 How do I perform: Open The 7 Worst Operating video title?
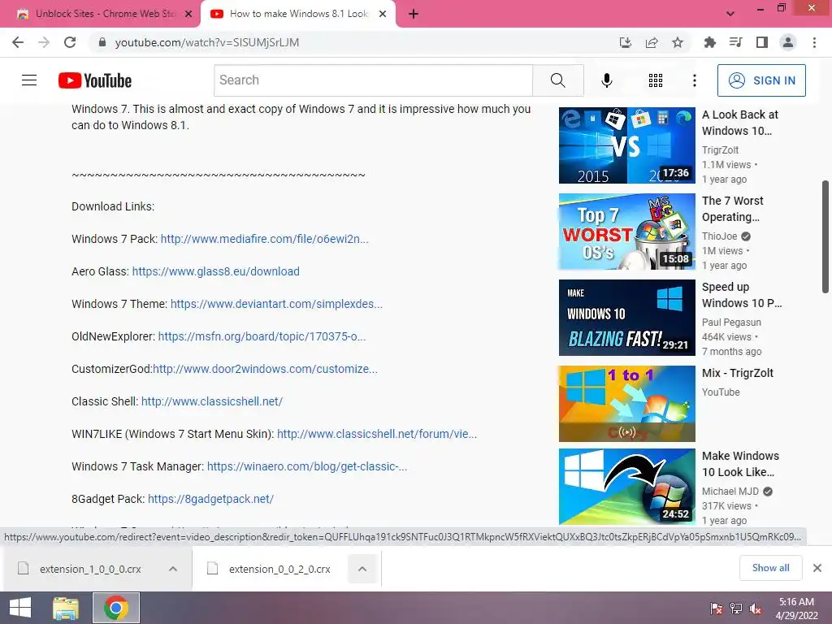pyautogui.click(x=733, y=209)
